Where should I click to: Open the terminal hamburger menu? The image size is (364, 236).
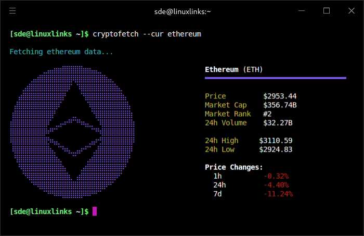pyautogui.click(x=12, y=11)
